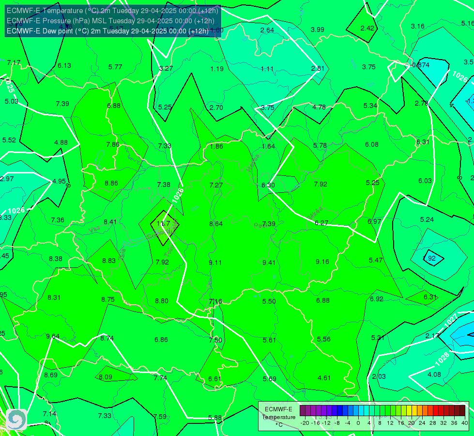
Task: Click the purple -20°C legend swatch
Action: [x=303, y=411]
